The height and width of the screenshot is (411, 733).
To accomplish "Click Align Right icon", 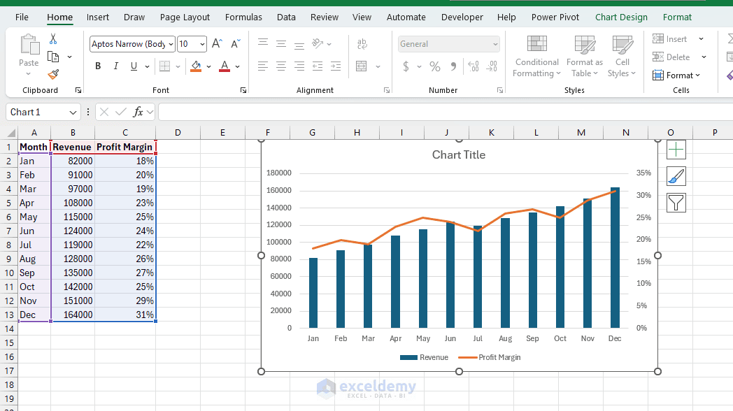I will pyautogui.click(x=299, y=66).
